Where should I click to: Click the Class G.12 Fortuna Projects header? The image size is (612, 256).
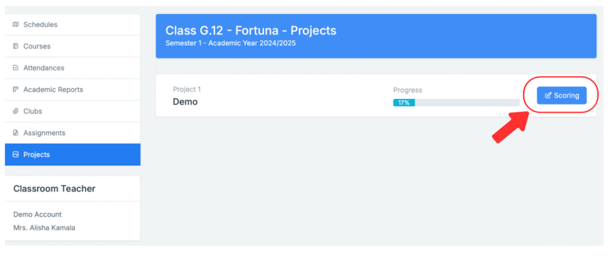(x=250, y=30)
